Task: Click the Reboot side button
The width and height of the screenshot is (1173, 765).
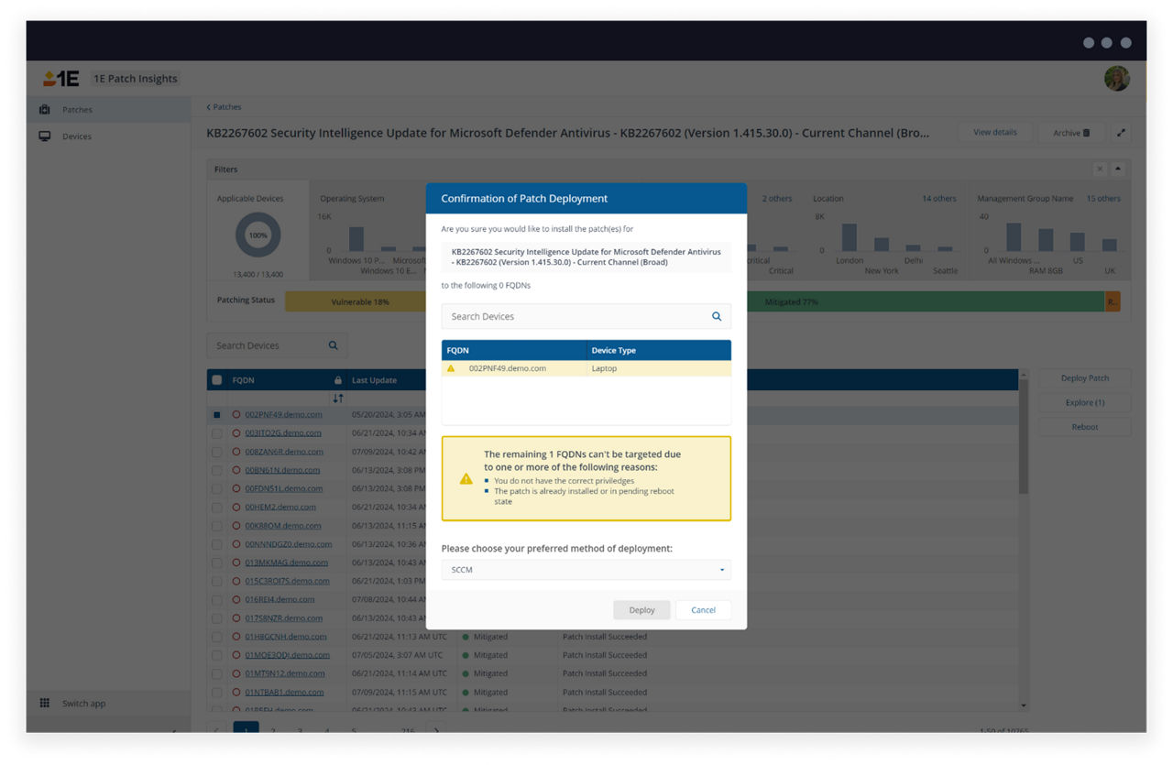Action: tap(1085, 427)
